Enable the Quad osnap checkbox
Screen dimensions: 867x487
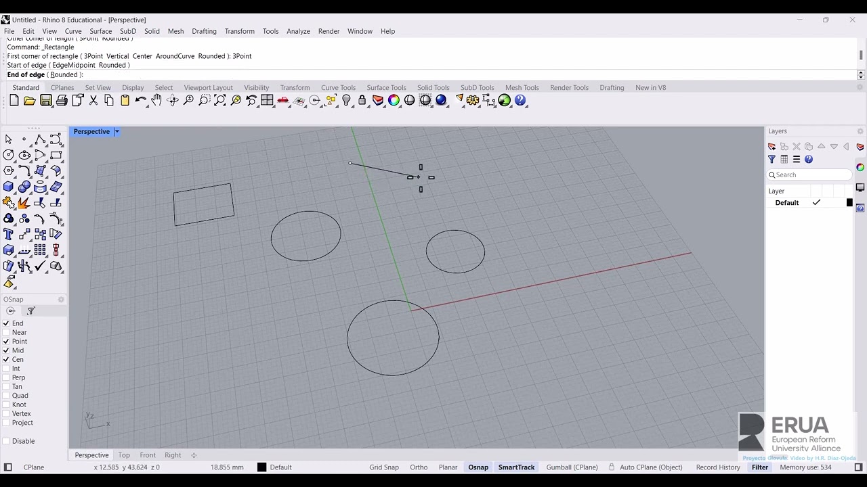6,396
